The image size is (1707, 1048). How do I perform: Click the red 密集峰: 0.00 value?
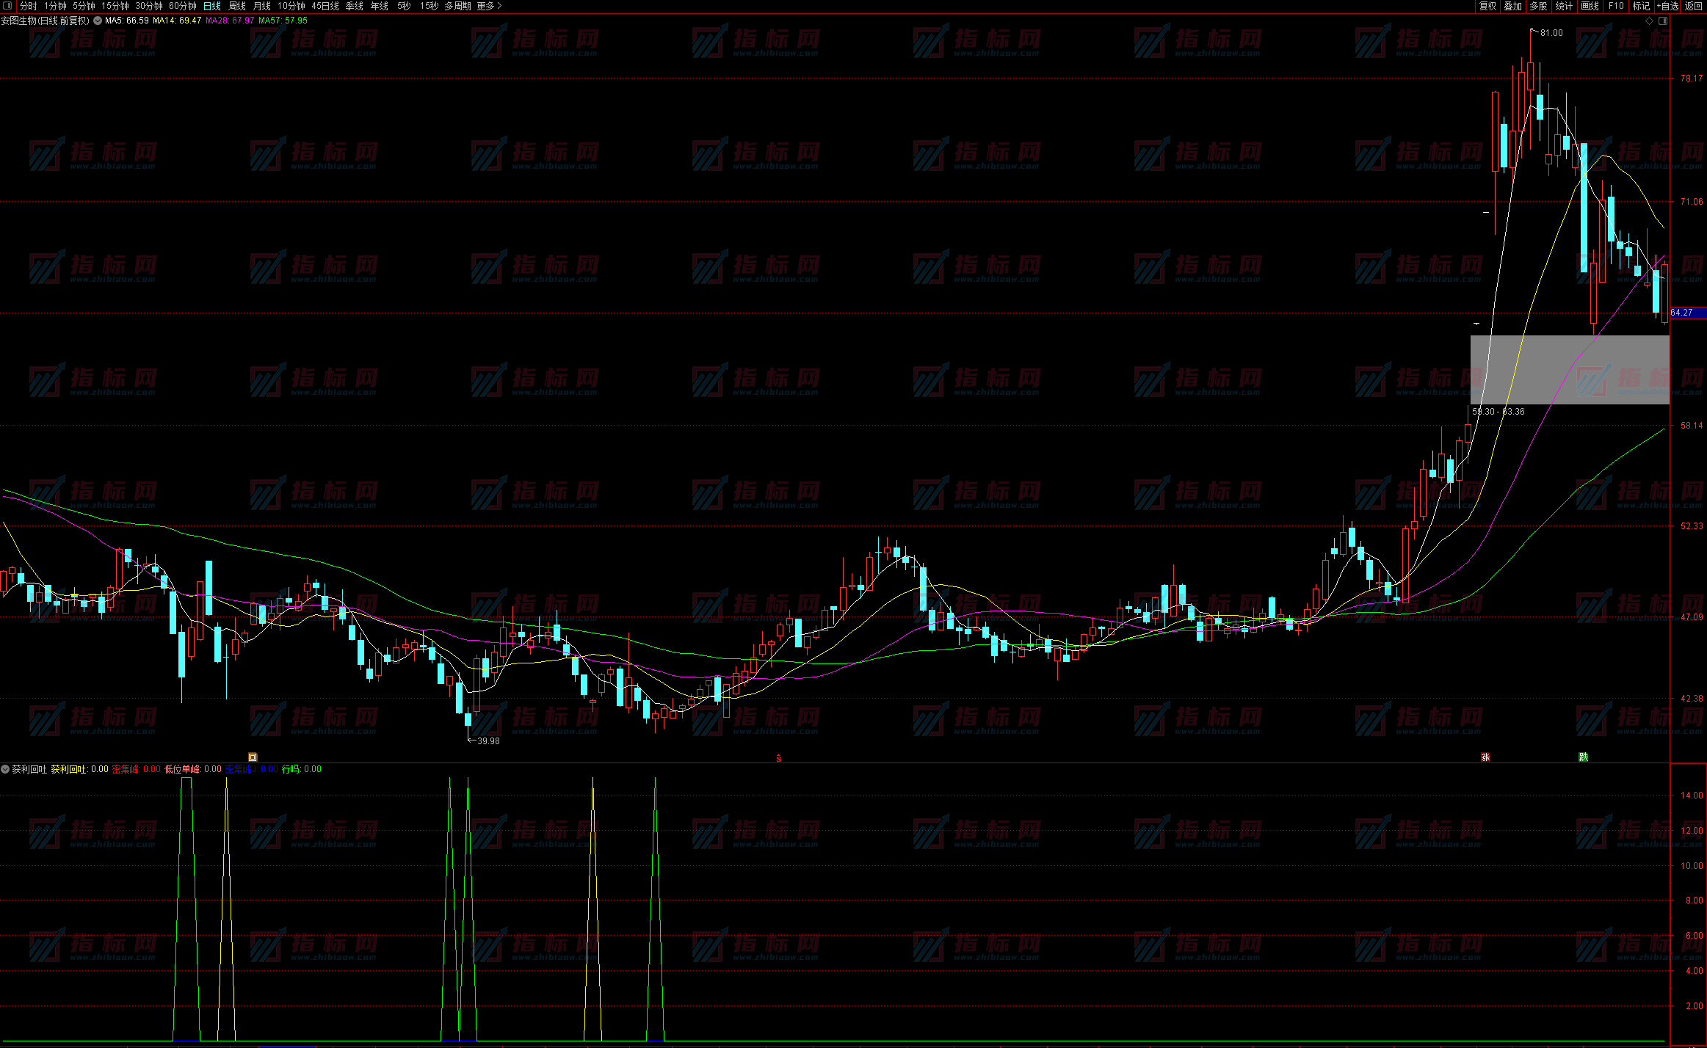point(137,769)
